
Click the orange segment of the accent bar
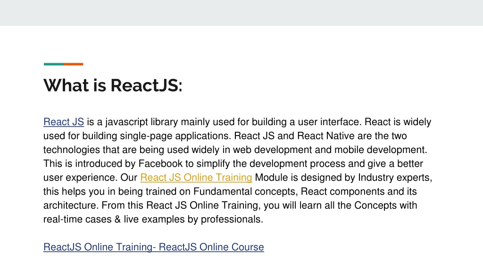point(73,64)
